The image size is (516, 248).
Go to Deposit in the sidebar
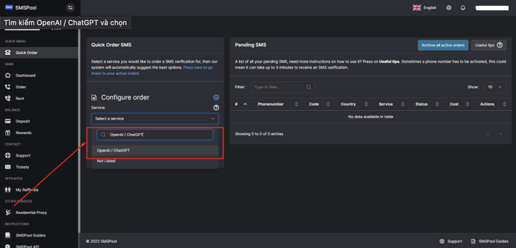tap(22, 121)
